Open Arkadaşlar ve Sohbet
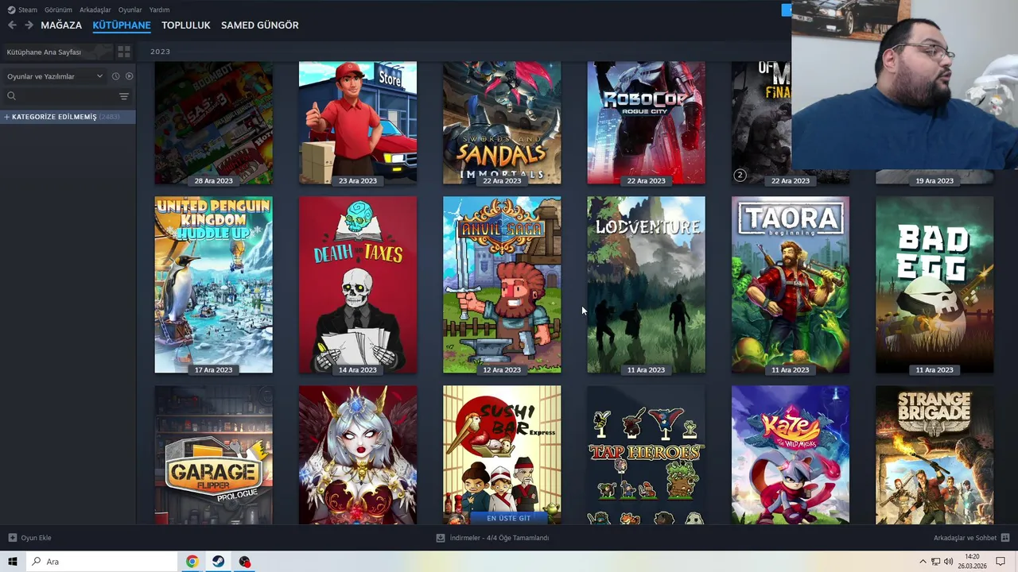This screenshot has height=572, width=1018. [x=965, y=538]
